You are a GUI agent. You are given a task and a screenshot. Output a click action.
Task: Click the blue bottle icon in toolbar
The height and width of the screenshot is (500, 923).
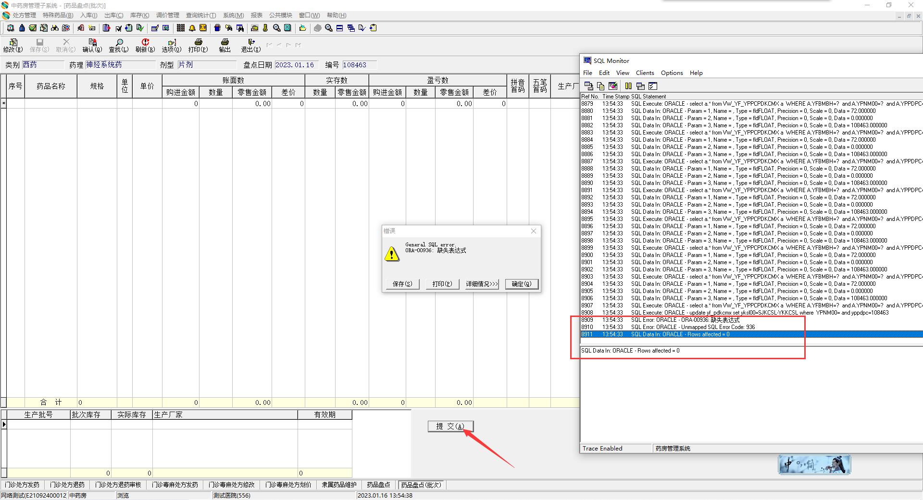tap(22, 28)
